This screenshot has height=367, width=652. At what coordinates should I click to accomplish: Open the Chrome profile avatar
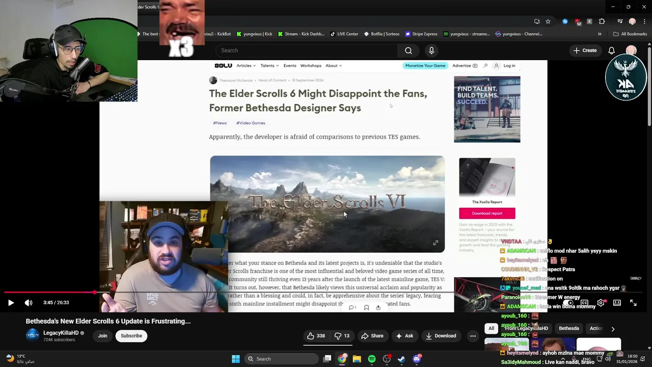(632, 21)
